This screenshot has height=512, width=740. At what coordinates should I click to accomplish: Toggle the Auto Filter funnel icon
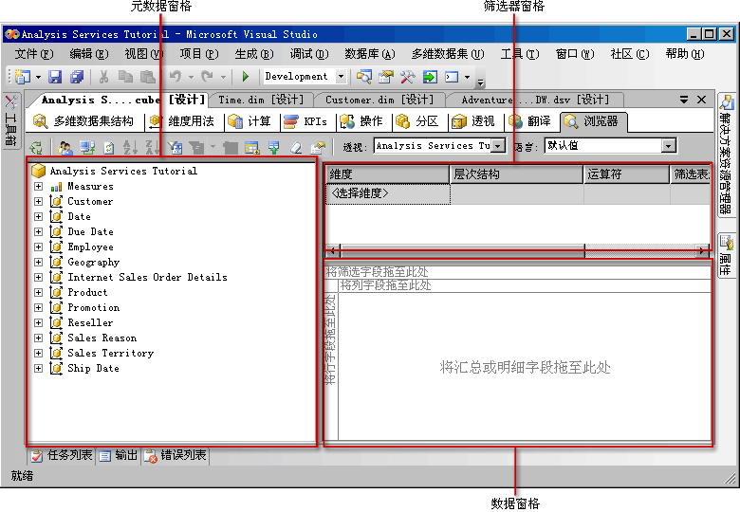(176, 148)
